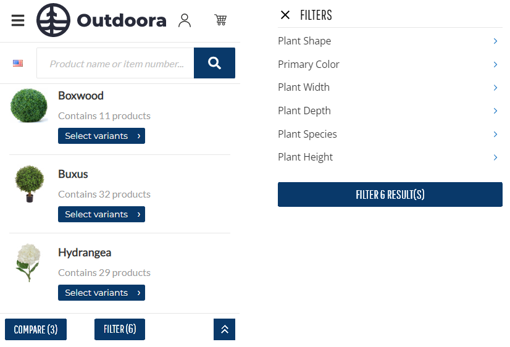Expand the Plant Height filter chevron
This screenshot has height=347, width=510.
tap(495, 157)
